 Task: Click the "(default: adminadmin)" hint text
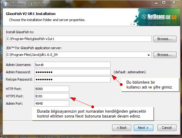coord(130,72)
